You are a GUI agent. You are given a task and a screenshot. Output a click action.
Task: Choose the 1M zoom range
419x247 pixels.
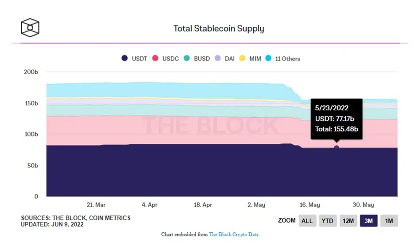click(x=389, y=221)
